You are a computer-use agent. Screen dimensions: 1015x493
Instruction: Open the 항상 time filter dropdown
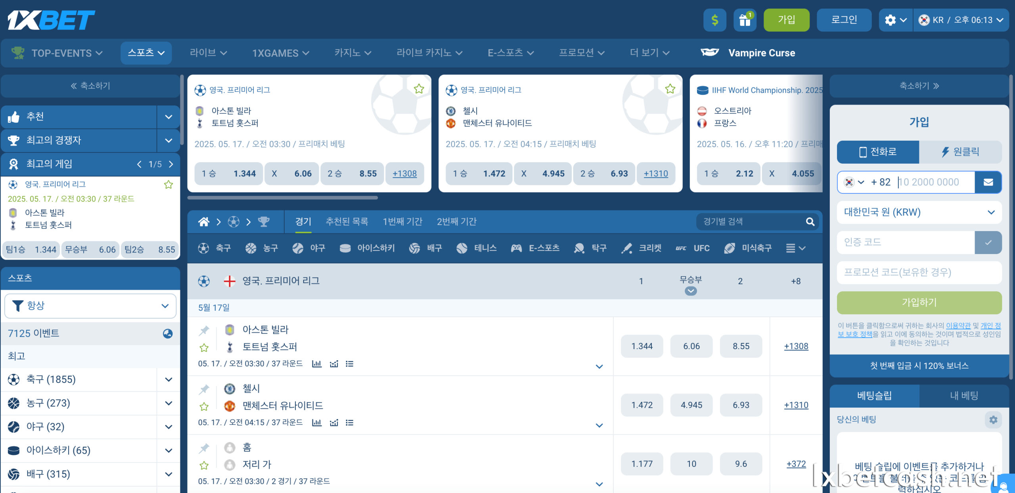(x=90, y=306)
